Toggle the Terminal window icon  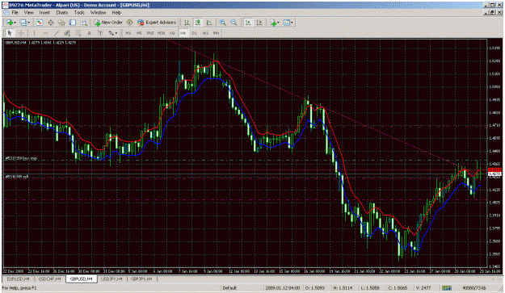pyautogui.click(x=73, y=23)
